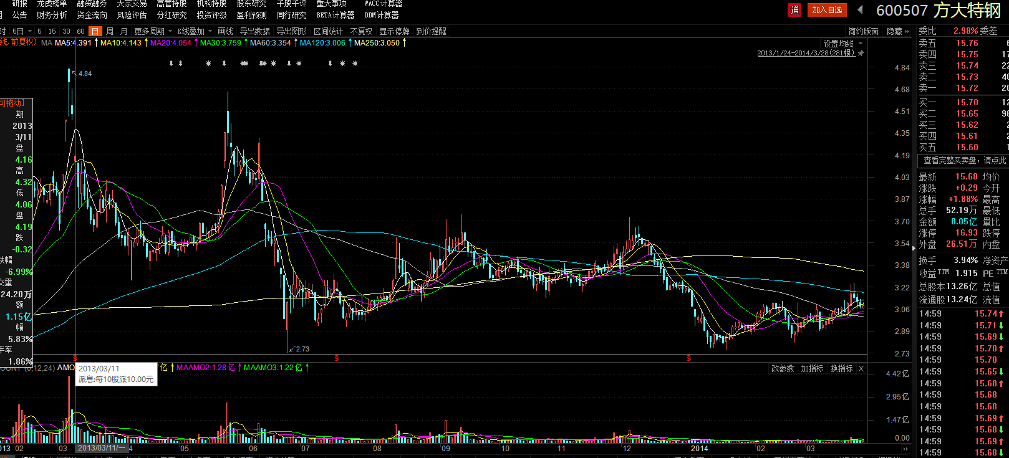The width and height of the screenshot is (1009, 458).
Task: Click the MAAMO2 indicator arrow
Action: [239, 368]
